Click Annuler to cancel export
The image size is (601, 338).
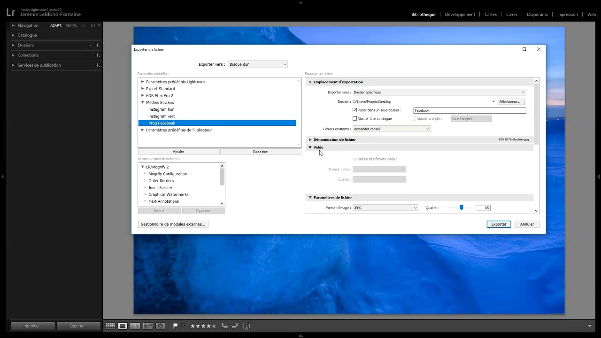pyautogui.click(x=527, y=224)
